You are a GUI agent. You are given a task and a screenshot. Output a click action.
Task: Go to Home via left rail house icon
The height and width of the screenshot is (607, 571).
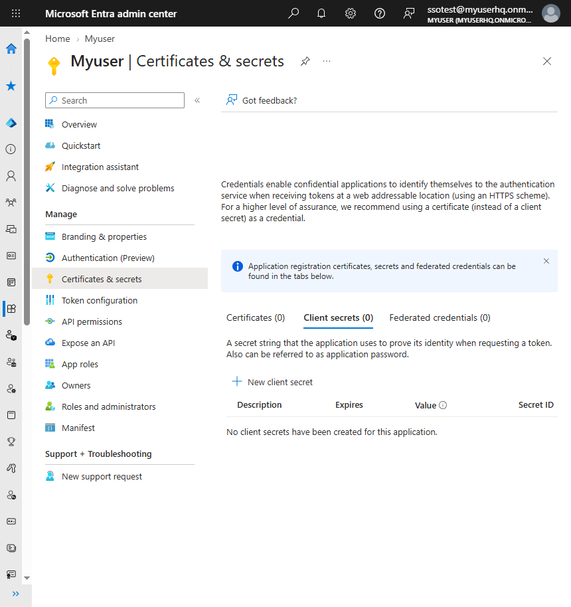11,48
